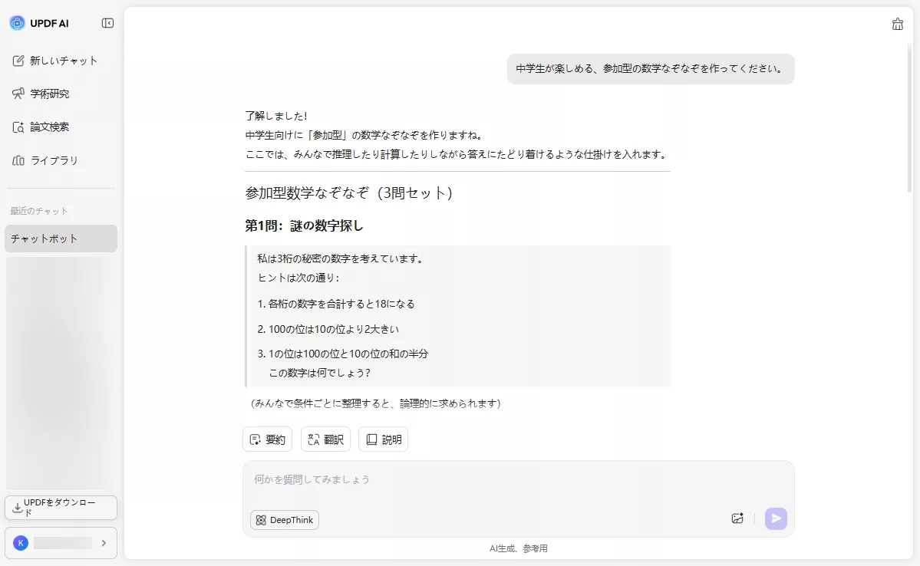Collapse the sidebar using the panel icon
The width and height of the screenshot is (920, 566).
click(x=108, y=23)
